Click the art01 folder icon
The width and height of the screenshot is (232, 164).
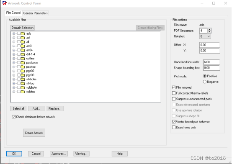click(x=23, y=46)
